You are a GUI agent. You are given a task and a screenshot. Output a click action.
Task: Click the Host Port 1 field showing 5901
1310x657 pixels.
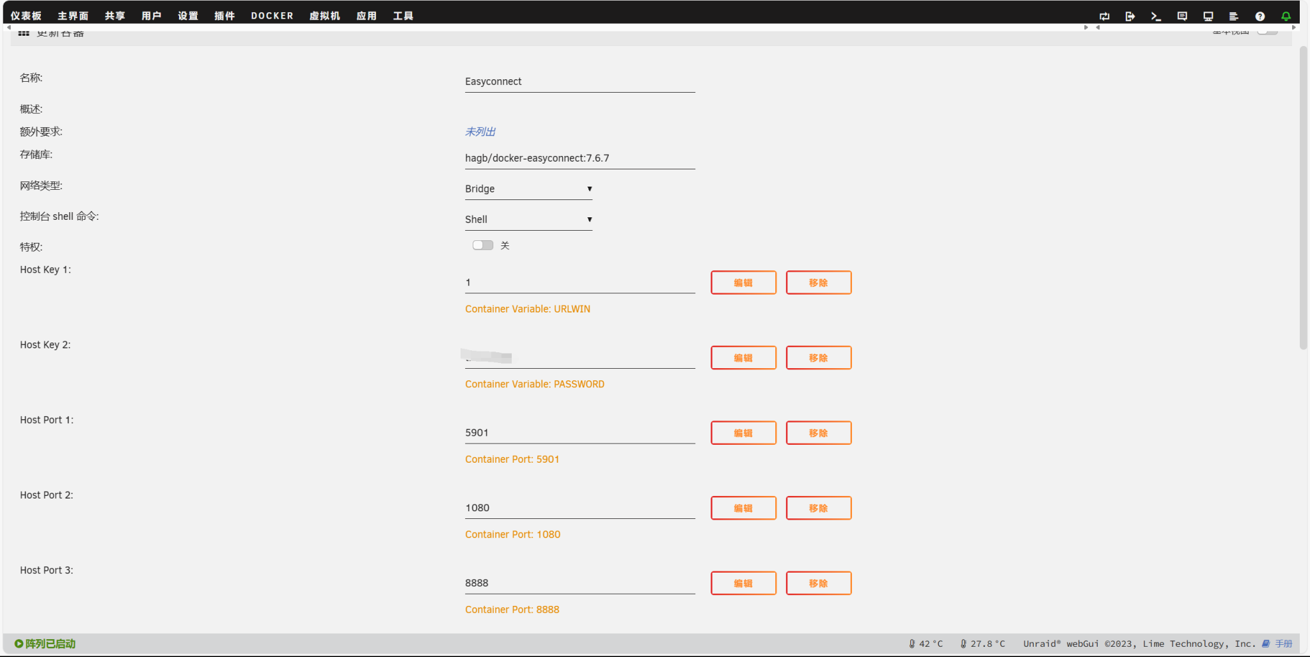(580, 433)
